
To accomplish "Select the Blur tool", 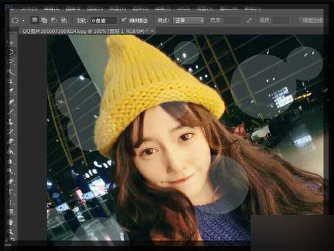I will 11,161.
